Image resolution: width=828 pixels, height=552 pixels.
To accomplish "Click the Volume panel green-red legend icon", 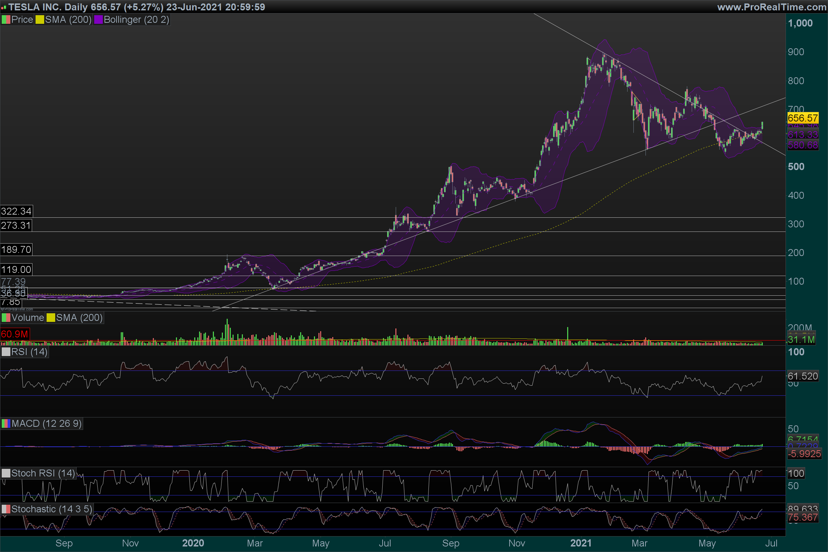I will (6, 318).
